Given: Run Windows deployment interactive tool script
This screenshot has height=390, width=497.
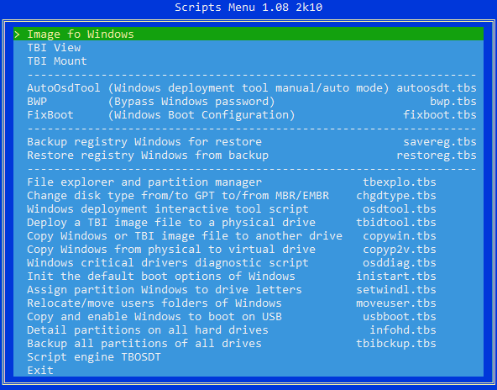Looking at the screenshot, I should click(x=248, y=209).
